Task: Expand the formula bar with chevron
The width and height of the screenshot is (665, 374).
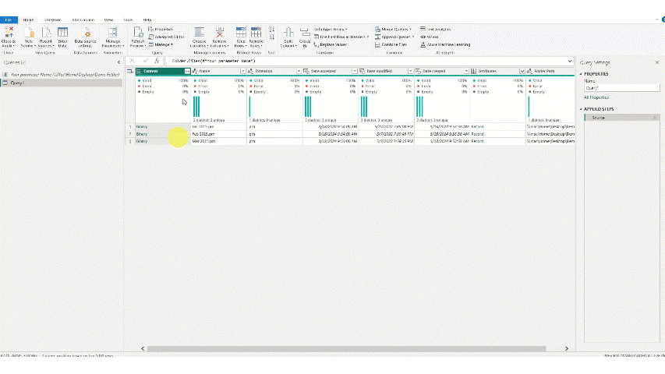Action: tap(571, 60)
